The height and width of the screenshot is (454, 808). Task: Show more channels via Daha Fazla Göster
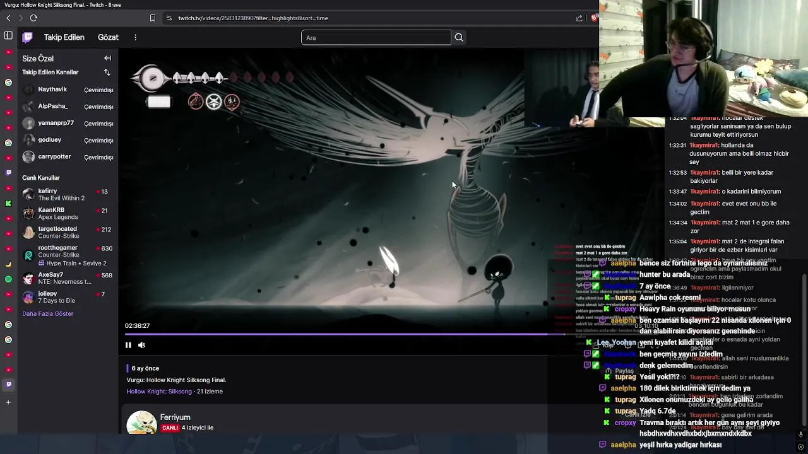click(x=48, y=314)
